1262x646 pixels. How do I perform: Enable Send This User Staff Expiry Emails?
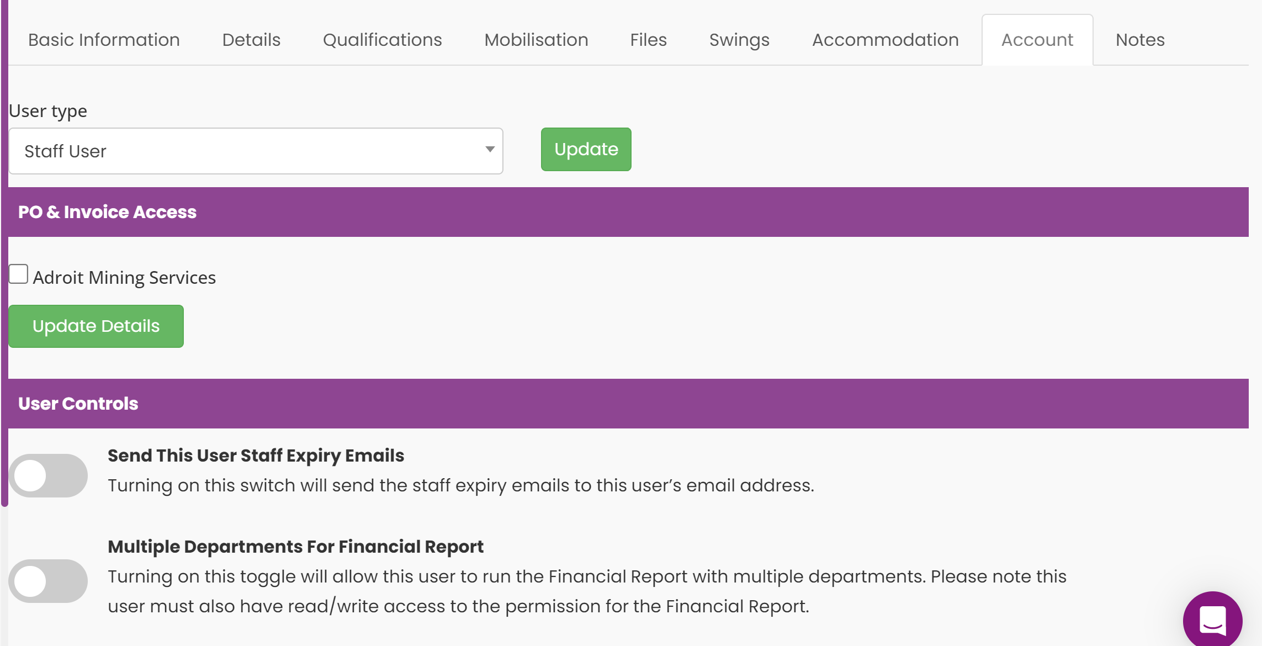click(x=48, y=475)
